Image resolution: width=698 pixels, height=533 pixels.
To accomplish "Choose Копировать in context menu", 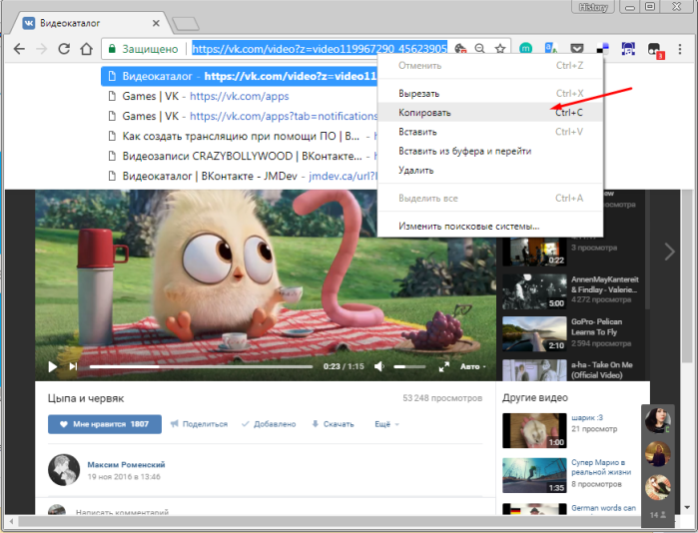I will (490, 113).
